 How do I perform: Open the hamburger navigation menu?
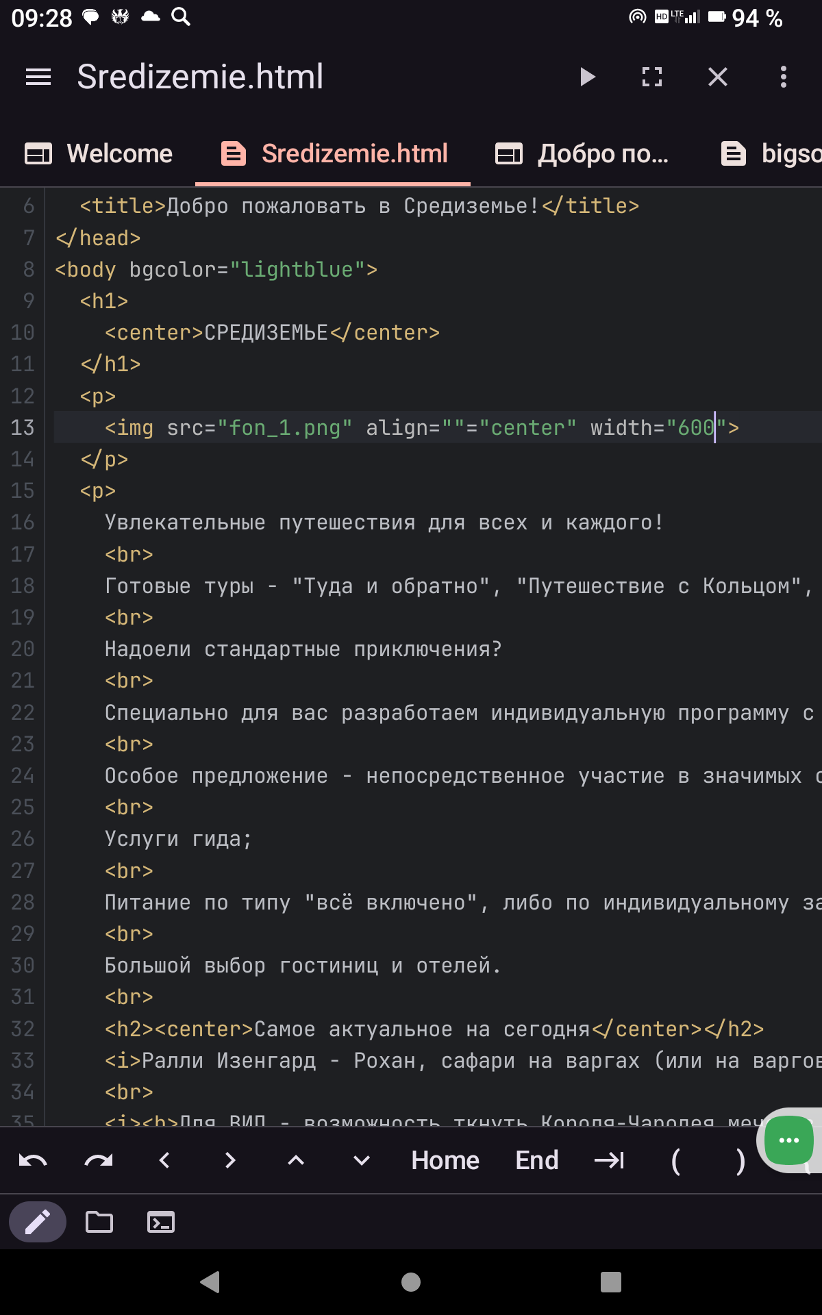pyautogui.click(x=38, y=77)
